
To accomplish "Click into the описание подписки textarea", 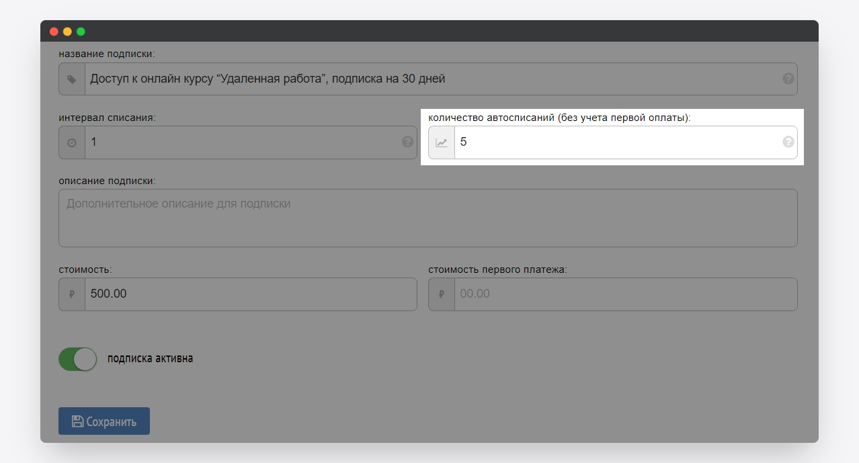I will click(427, 218).
